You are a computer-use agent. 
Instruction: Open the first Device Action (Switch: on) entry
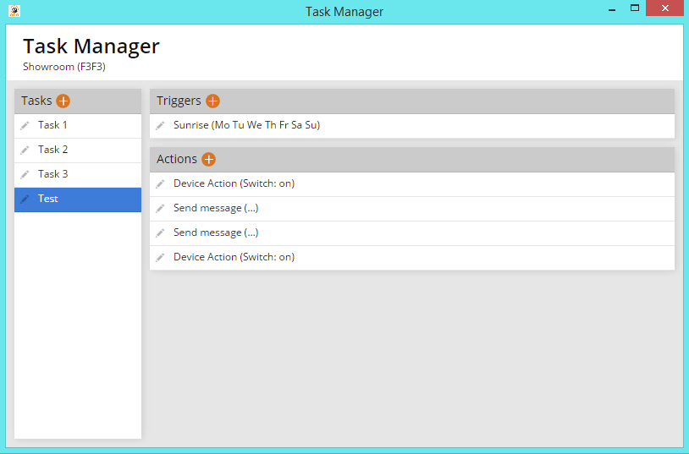[x=234, y=183]
